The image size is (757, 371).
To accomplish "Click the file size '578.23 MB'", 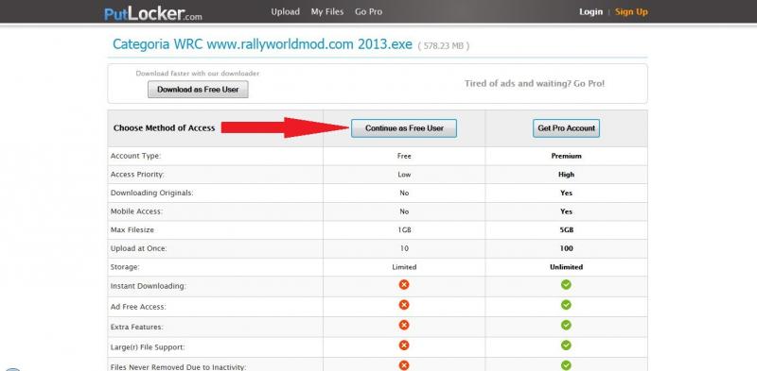I will pos(443,46).
